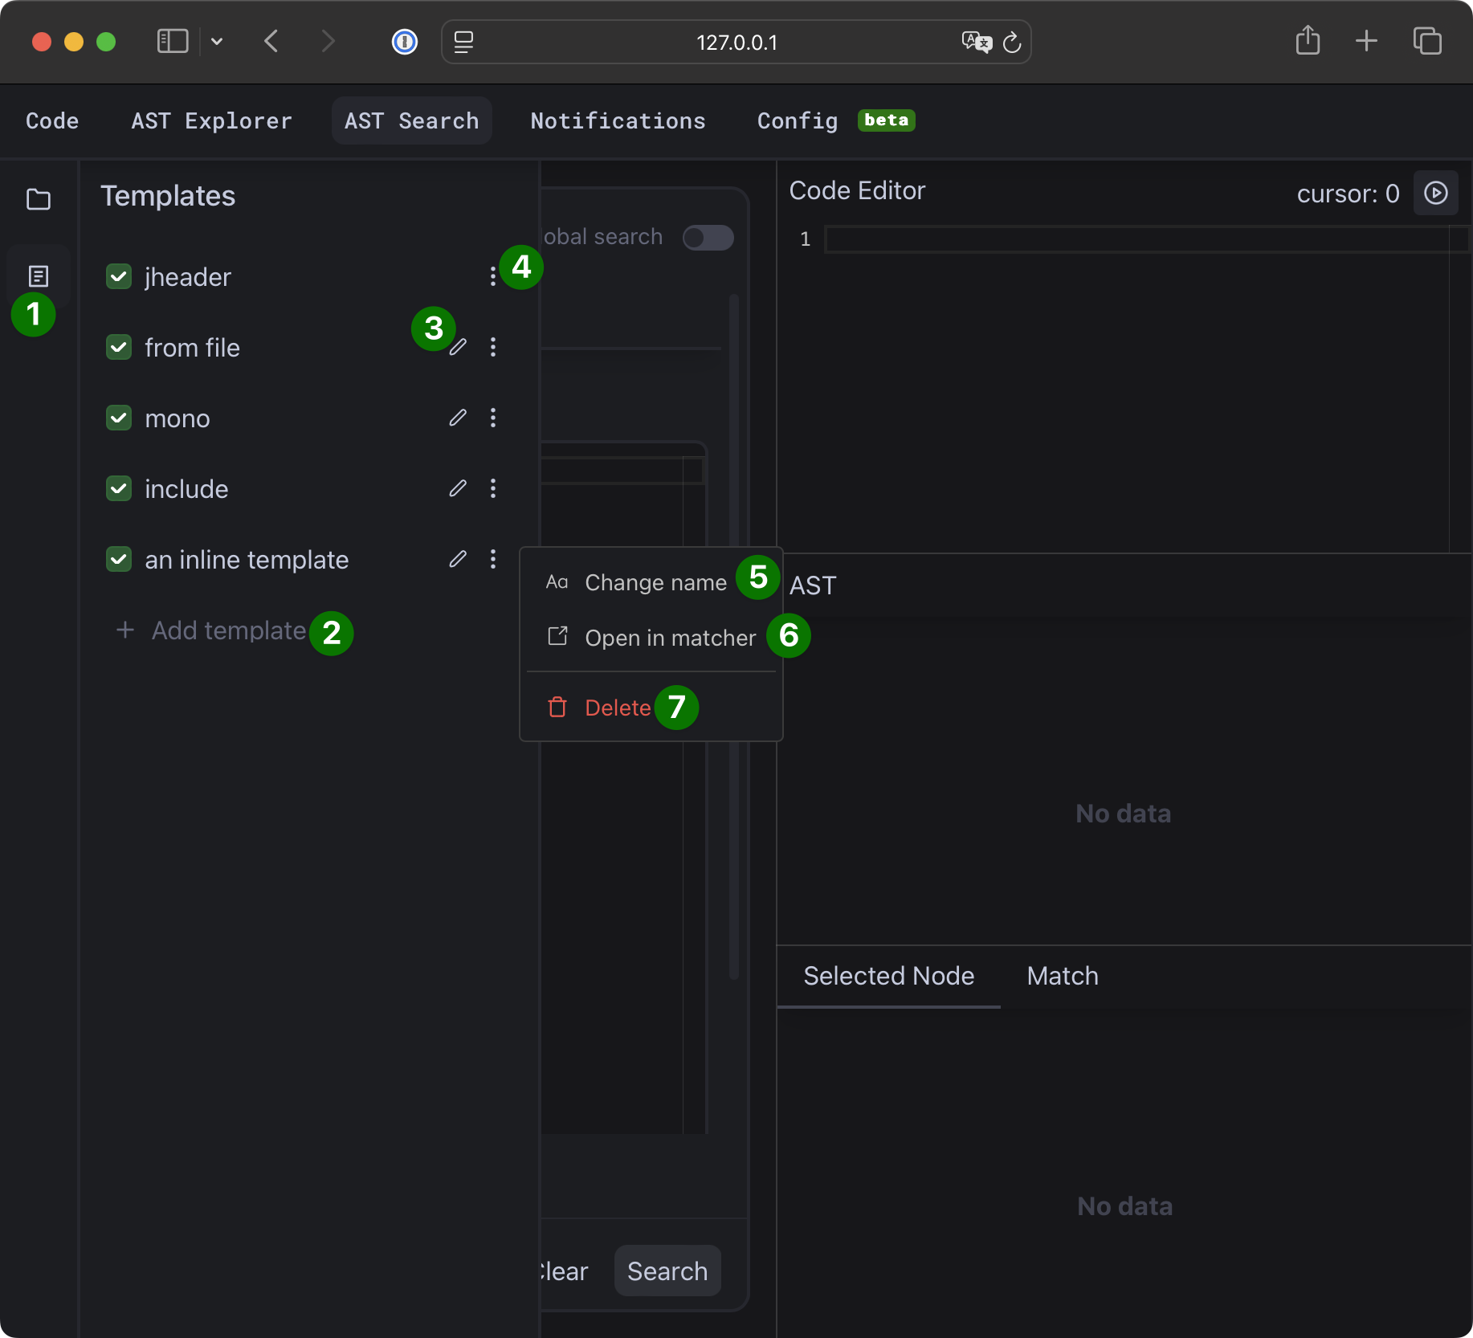Select the 'from file' template name

192,348
